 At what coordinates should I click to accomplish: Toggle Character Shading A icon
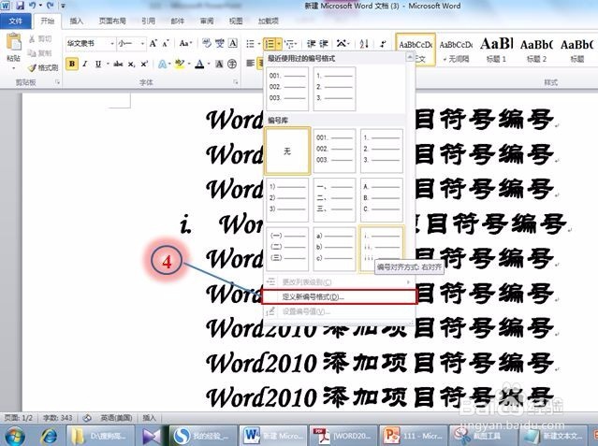point(219,64)
